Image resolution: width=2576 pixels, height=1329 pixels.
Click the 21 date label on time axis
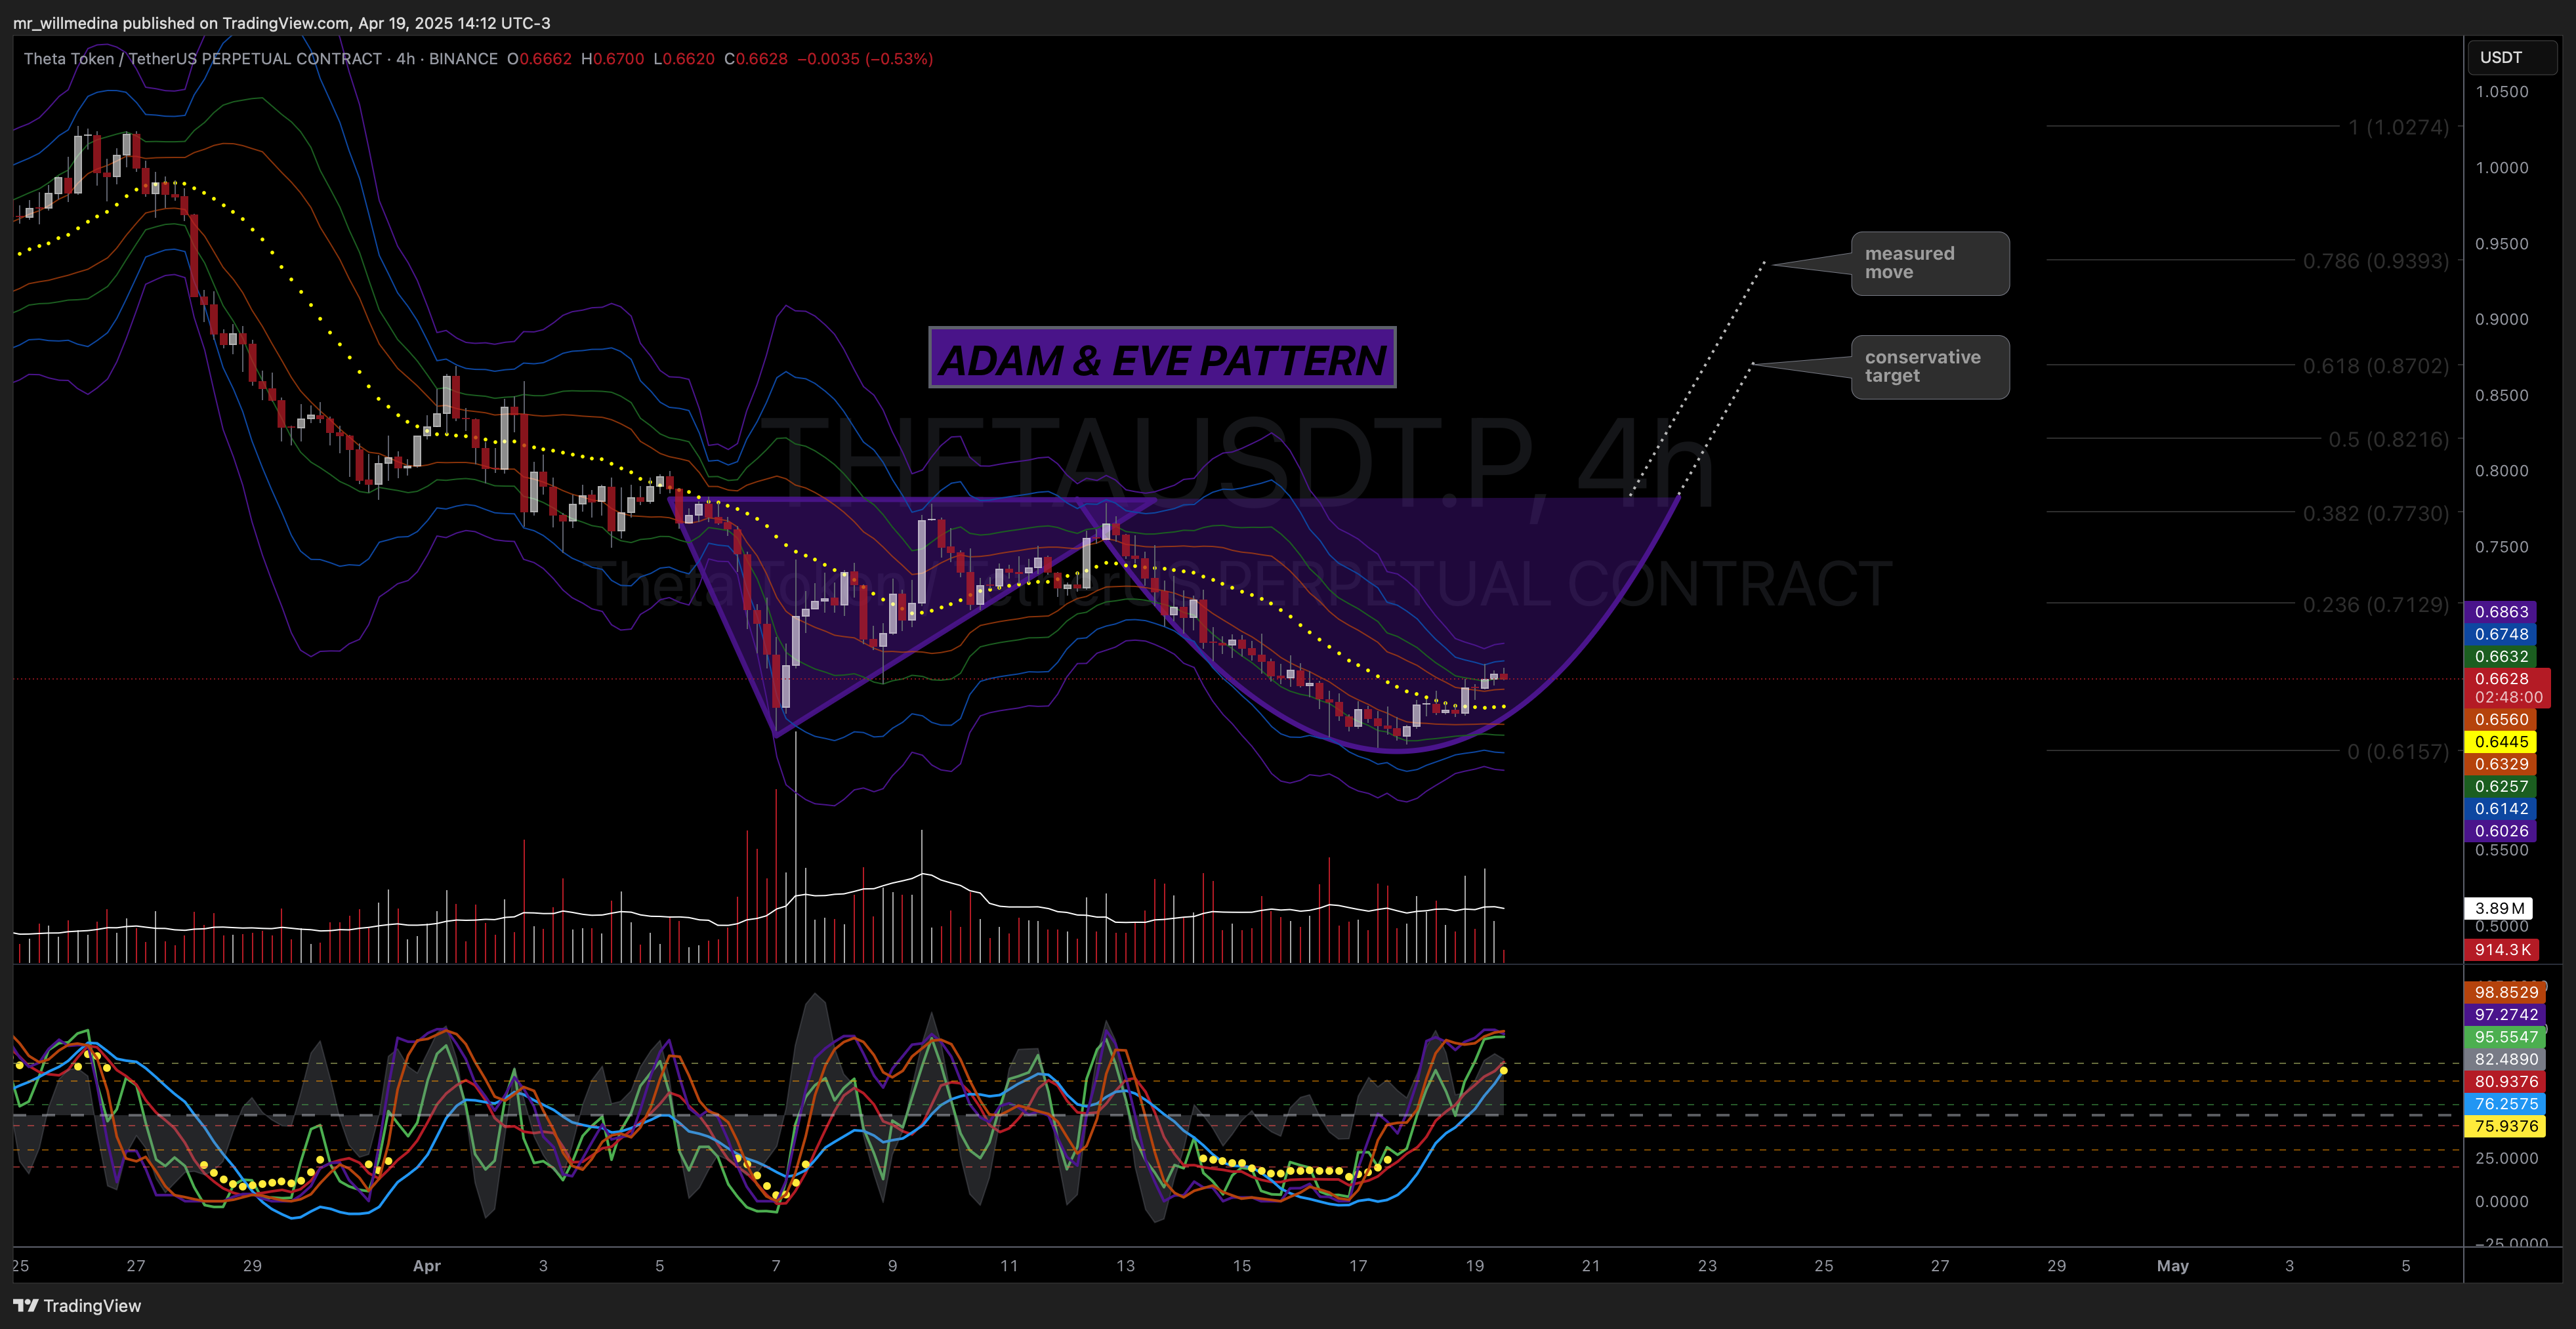coord(1591,1266)
